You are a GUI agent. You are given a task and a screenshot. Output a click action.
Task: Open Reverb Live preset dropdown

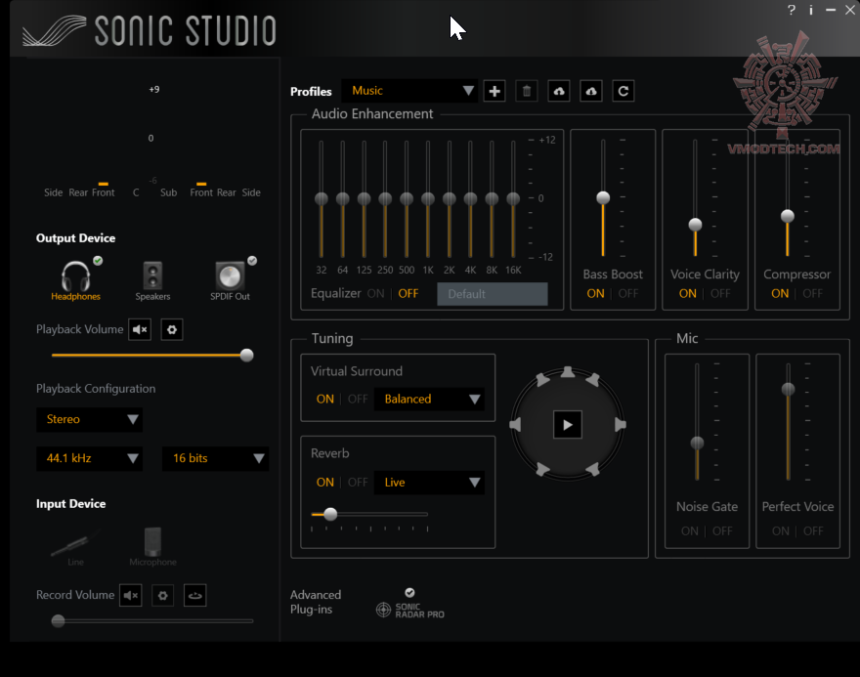(429, 483)
